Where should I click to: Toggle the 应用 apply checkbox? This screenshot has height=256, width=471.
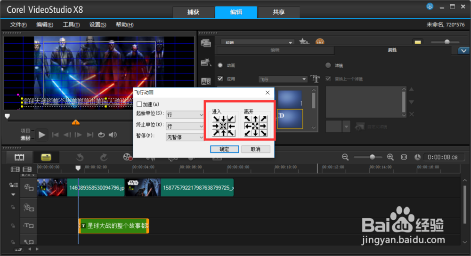pos(220,79)
